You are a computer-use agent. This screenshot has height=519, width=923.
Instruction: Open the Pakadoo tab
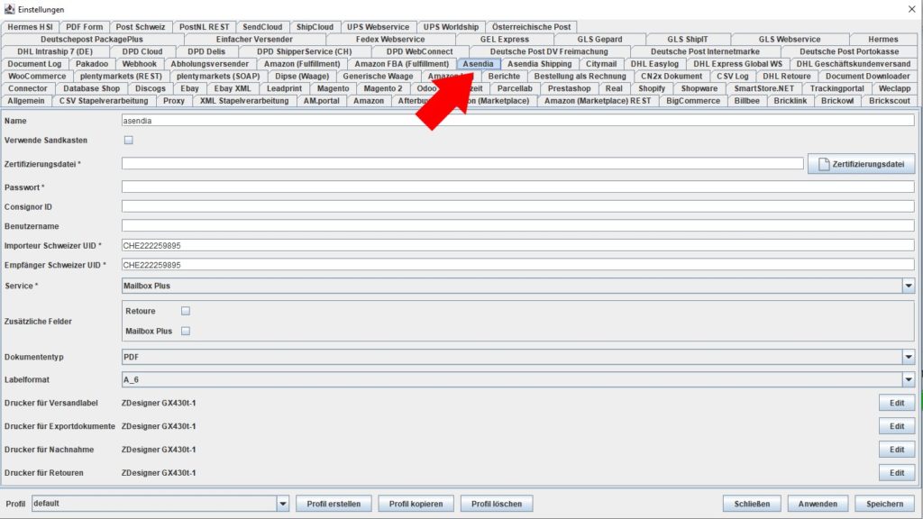click(92, 64)
